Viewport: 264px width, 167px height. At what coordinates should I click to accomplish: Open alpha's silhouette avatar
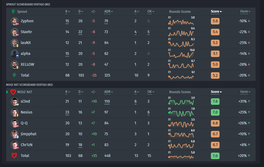[15, 54]
